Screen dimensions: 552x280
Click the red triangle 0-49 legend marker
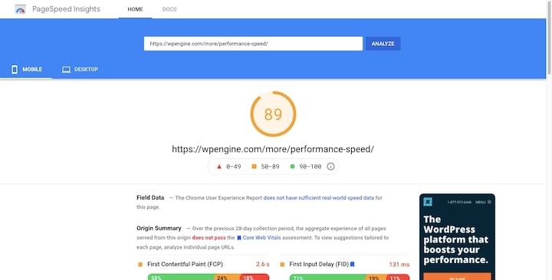[x=219, y=167]
